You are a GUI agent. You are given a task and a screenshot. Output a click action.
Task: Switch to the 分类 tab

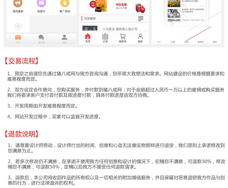[x=173, y=42]
